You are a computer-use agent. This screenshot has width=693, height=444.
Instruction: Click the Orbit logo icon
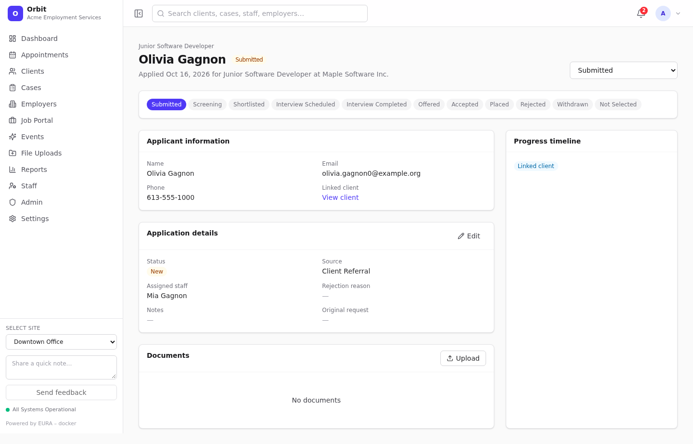coord(15,13)
